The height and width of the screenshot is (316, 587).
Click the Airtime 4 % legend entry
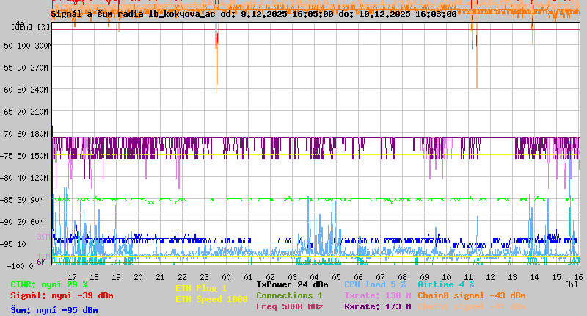point(445,284)
